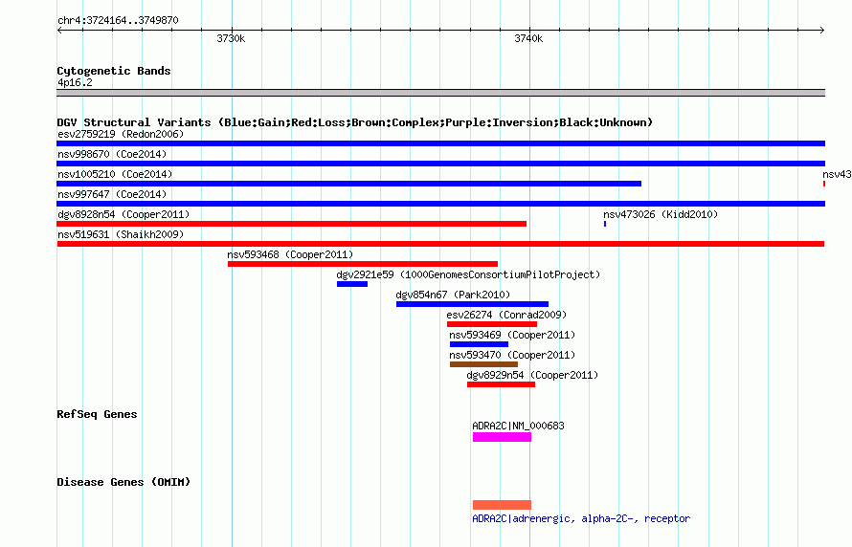Select the nsv473026 (Kidd2010) label
Viewport: 852px width, 547px height.
661,214
